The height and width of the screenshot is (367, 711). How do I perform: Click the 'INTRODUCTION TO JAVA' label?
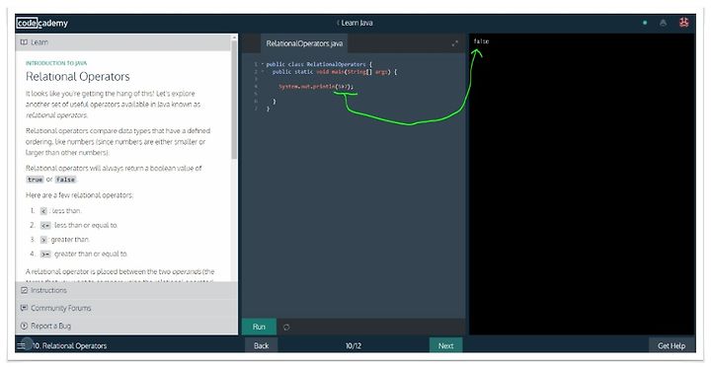[x=56, y=63]
